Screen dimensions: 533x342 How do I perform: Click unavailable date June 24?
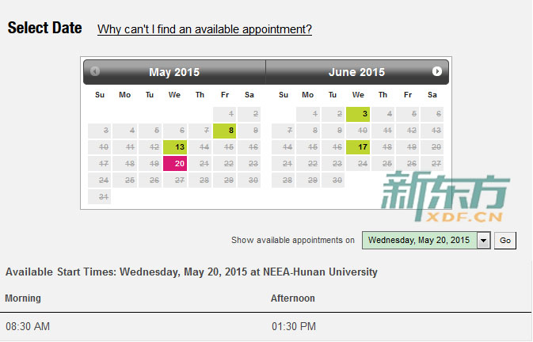[359, 164]
